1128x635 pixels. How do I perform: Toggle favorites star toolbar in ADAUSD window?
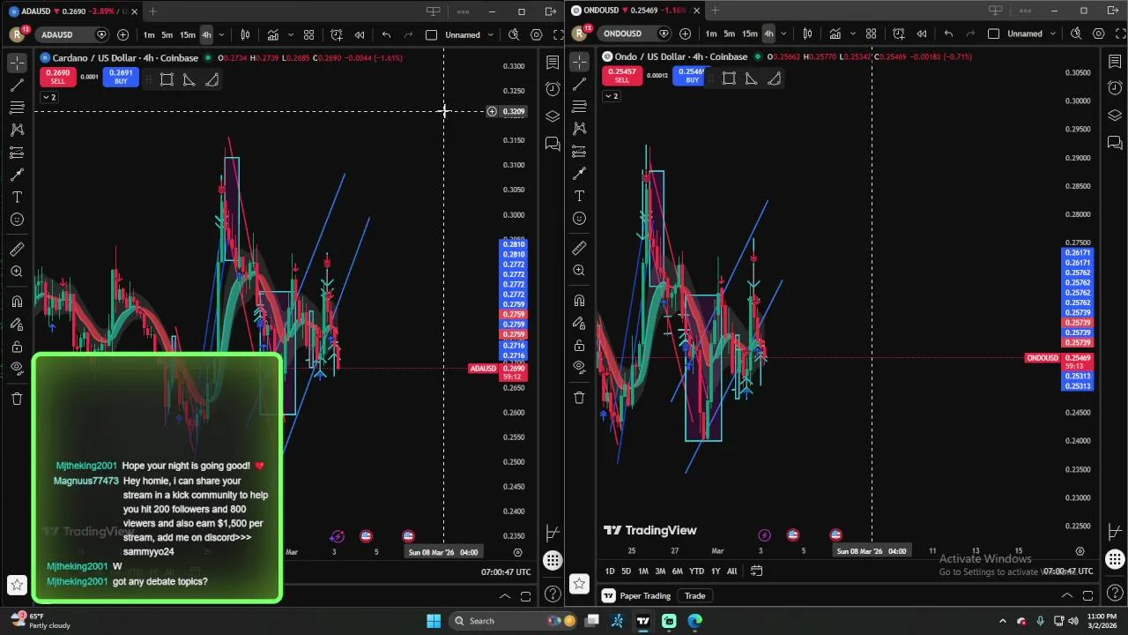tap(17, 584)
